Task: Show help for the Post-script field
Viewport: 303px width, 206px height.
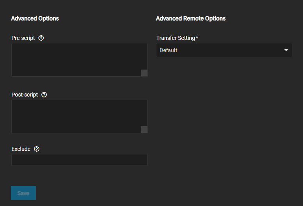Action: coord(44,95)
